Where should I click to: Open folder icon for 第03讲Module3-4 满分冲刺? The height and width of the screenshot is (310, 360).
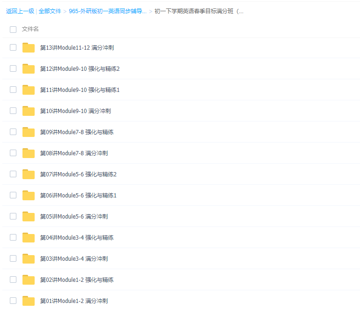point(29,259)
